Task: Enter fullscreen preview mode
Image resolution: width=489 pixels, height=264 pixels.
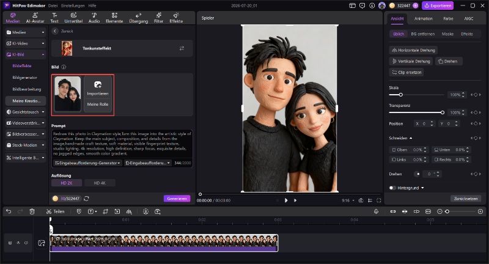Action: click(x=379, y=200)
